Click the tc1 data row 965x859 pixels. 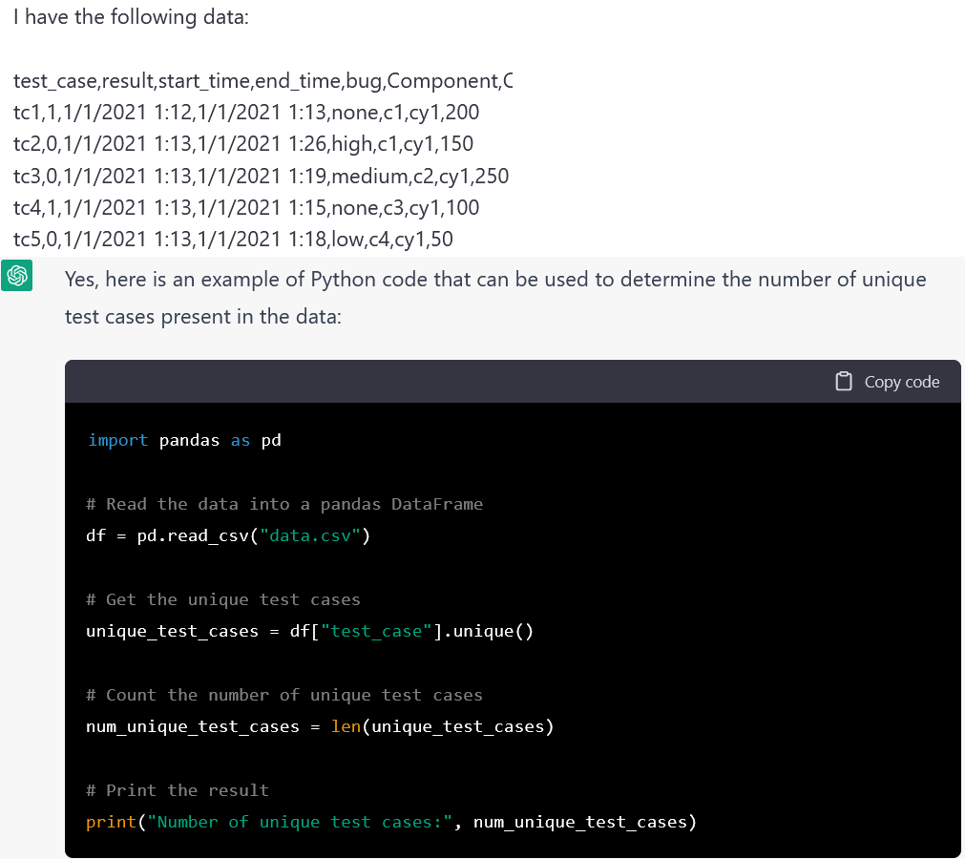point(246,113)
